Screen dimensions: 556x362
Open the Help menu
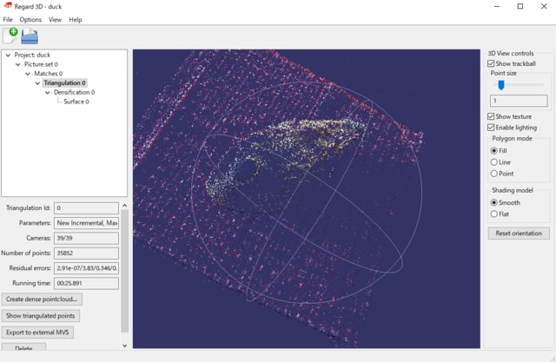tap(76, 19)
